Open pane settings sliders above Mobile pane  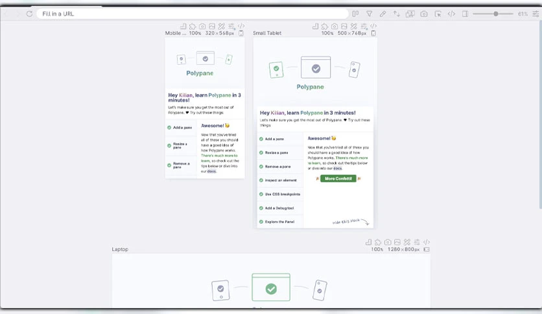click(231, 26)
